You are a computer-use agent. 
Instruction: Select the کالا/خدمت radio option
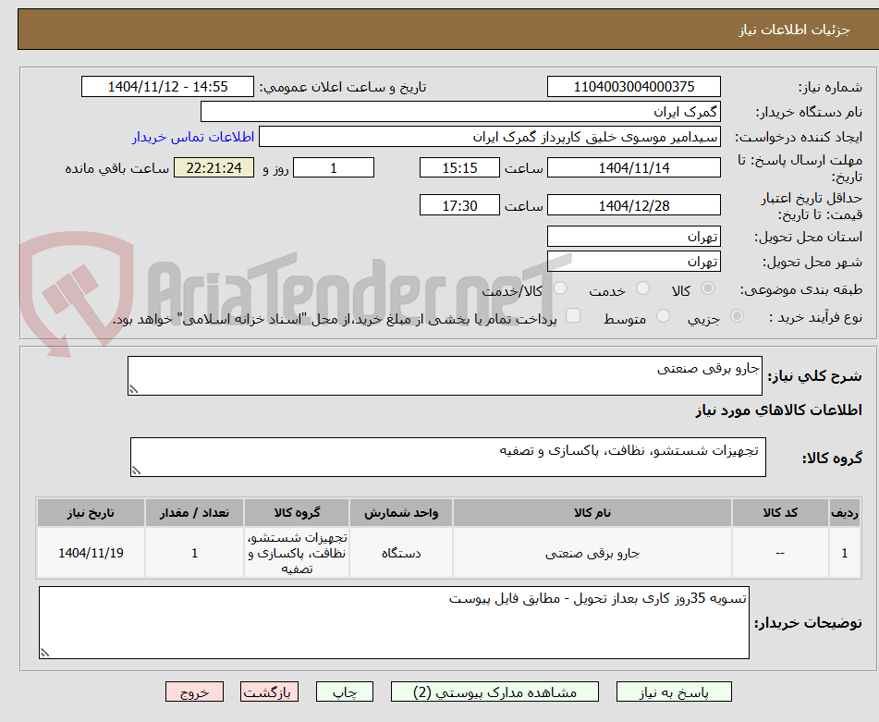[x=560, y=288]
